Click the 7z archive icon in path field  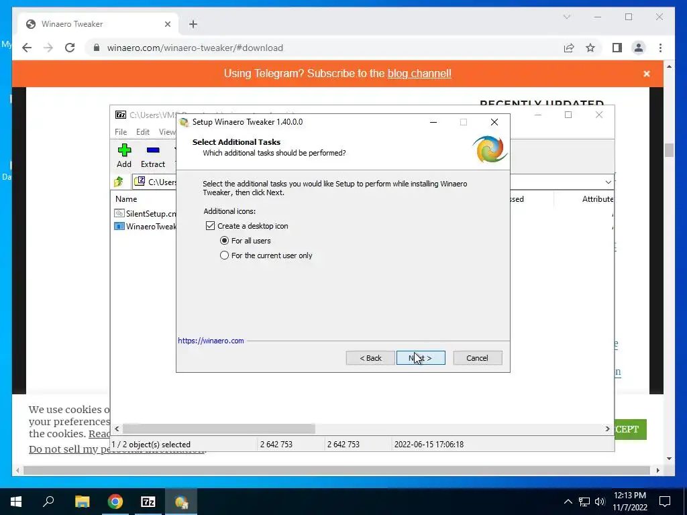tap(140, 181)
